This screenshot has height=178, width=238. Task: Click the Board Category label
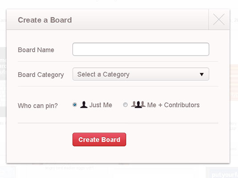[x=41, y=75]
